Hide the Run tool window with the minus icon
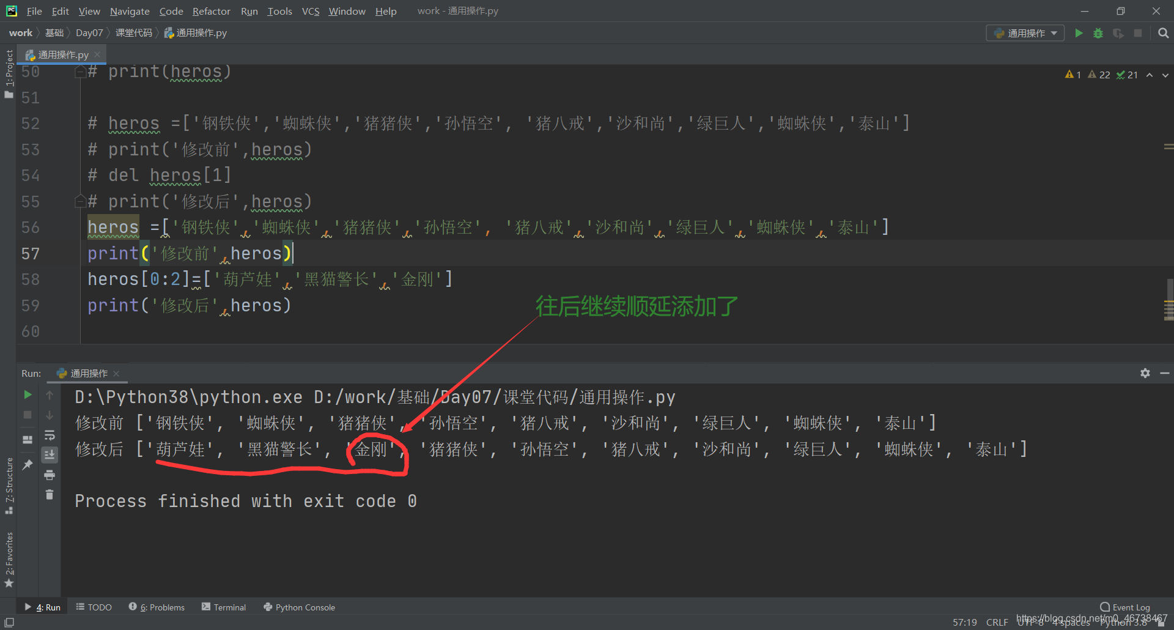Viewport: 1174px width, 630px height. coord(1165,373)
